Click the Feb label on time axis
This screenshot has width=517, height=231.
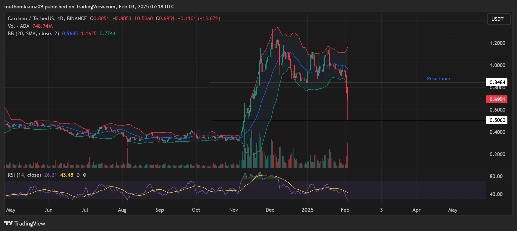[x=345, y=210]
